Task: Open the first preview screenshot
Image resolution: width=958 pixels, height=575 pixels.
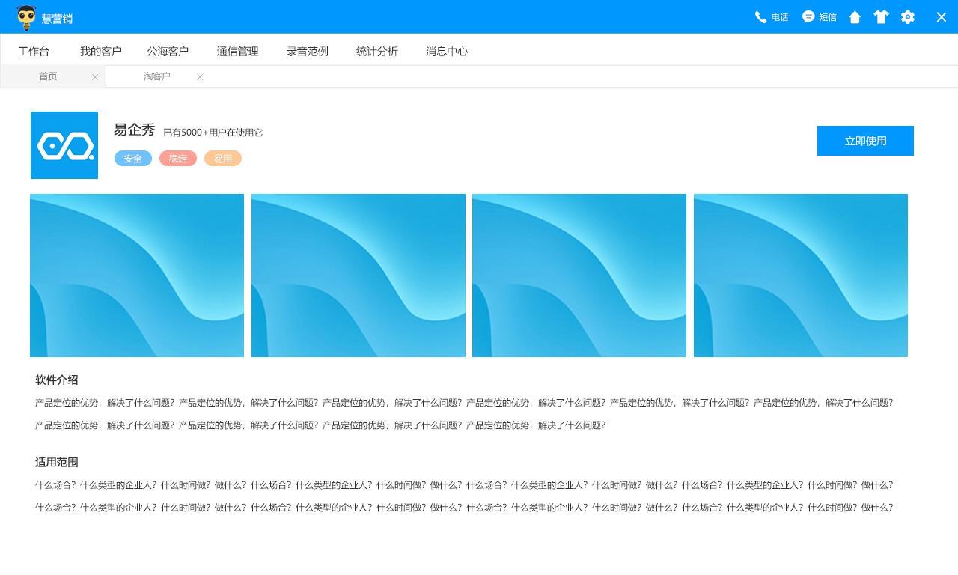Action: pyautogui.click(x=137, y=276)
